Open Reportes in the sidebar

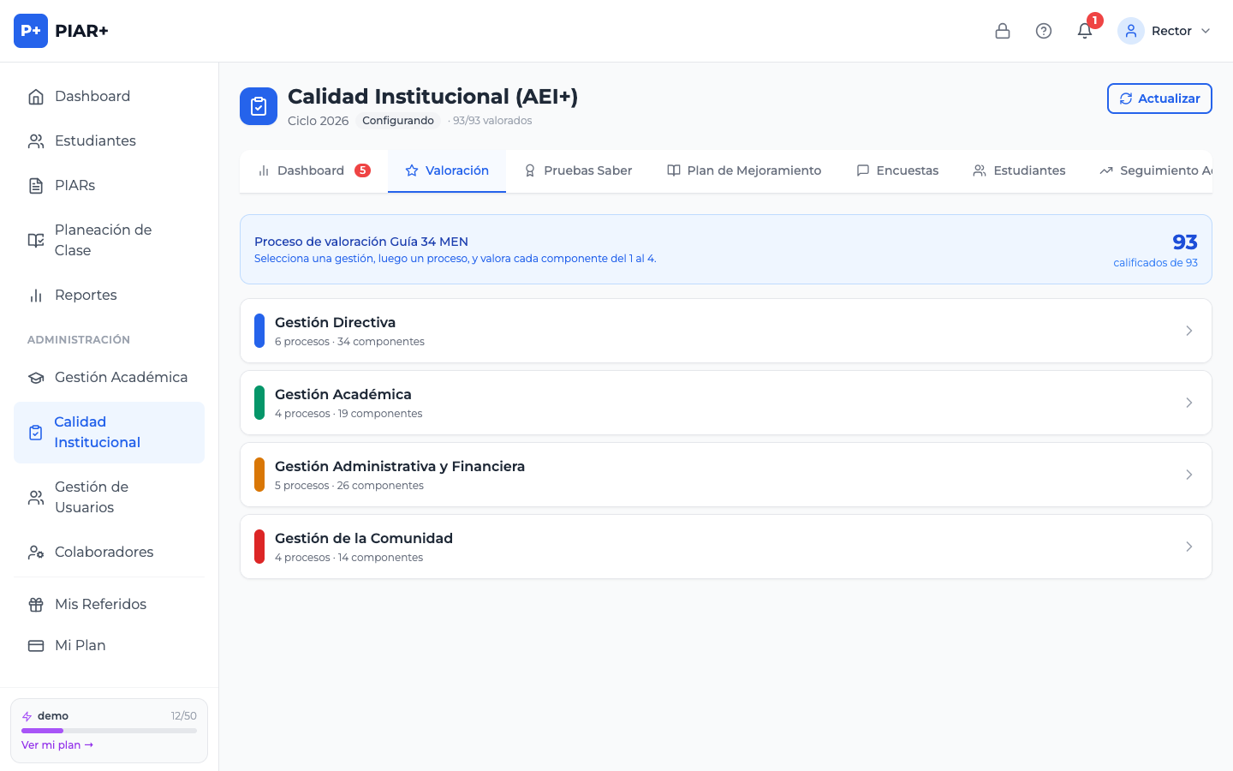pyautogui.click(x=110, y=296)
